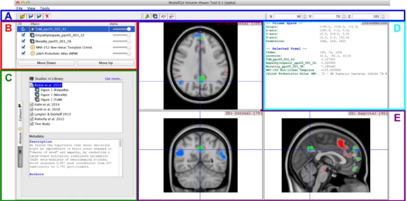Click the 2D: Sagittal [90] view label
This screenshot has width=407, height=201.
[368, 113]
